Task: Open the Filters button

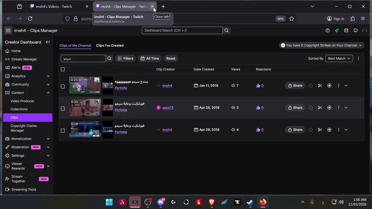Action: point(126,58)
